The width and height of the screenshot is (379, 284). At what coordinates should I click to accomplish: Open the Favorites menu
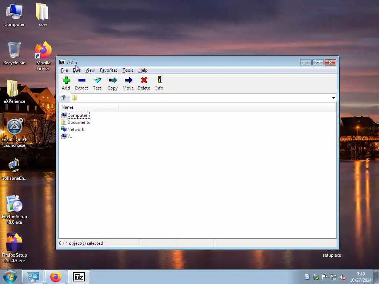(x=108, y=70)
